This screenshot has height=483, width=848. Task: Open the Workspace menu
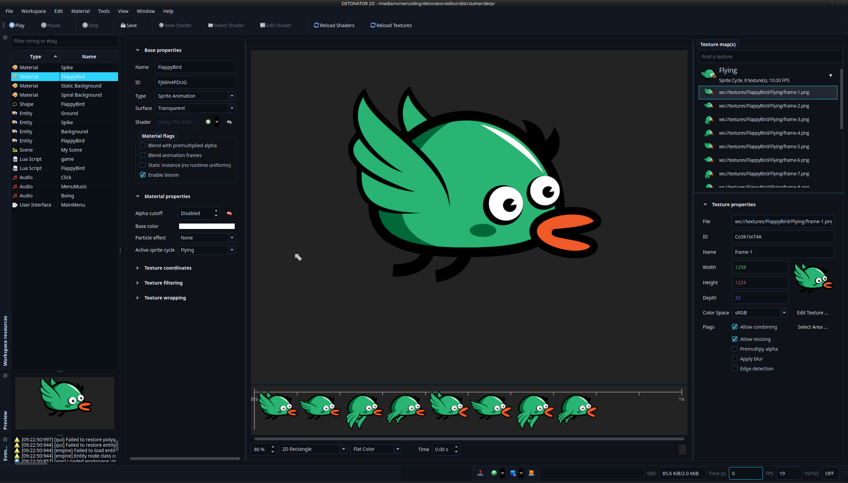pos(34,11)
